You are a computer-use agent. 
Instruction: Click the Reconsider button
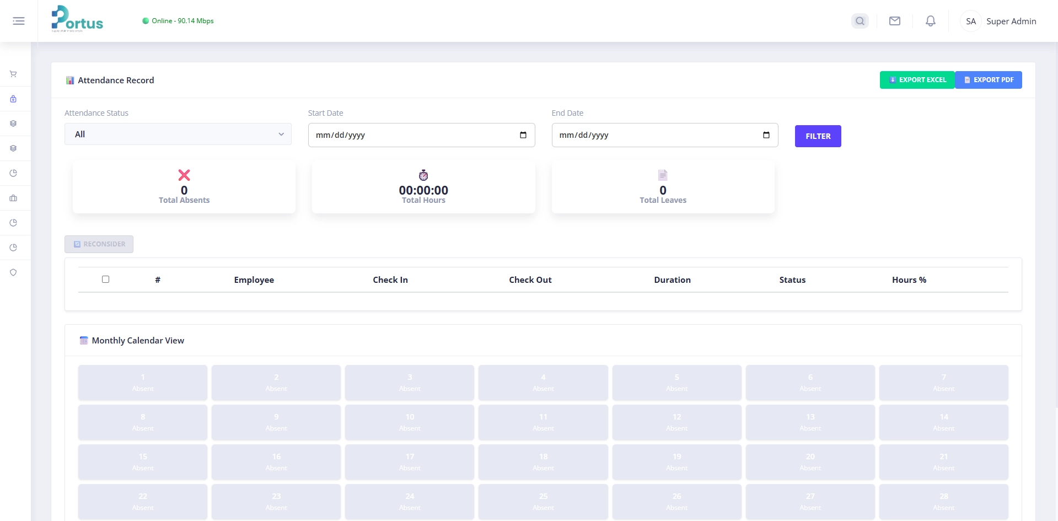tap(99, 244)
